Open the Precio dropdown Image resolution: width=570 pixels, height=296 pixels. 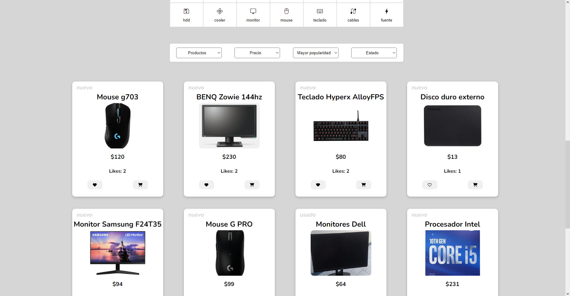257,53
